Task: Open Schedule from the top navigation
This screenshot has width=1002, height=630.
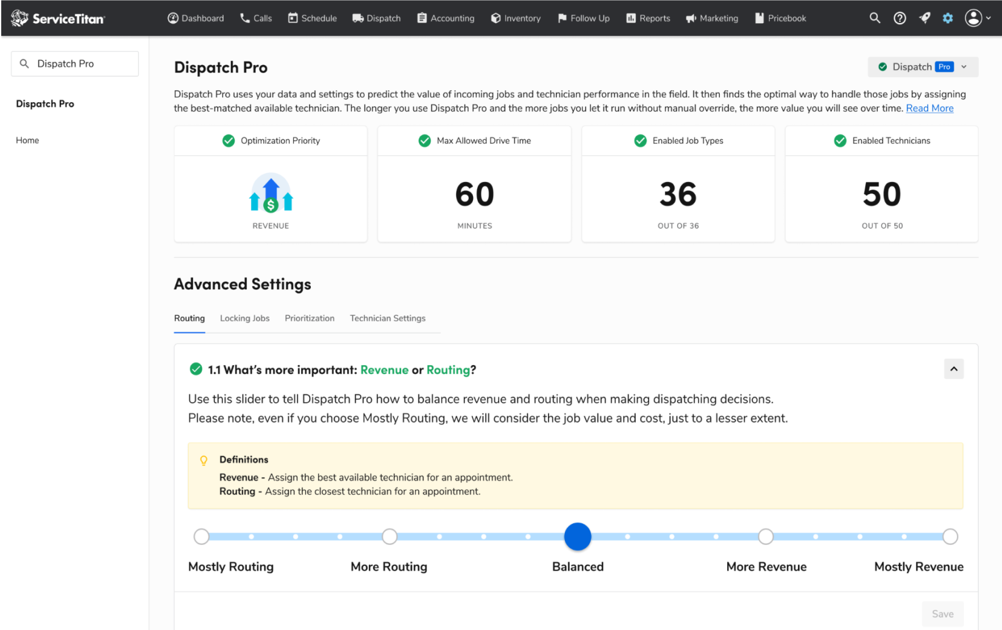Action: [x=312, y=18]
